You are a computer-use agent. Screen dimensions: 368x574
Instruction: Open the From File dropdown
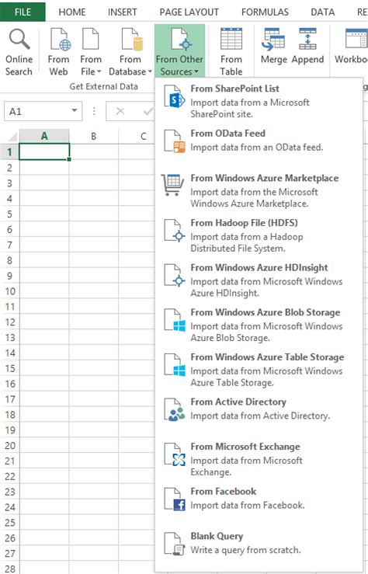tap(91, 52)
